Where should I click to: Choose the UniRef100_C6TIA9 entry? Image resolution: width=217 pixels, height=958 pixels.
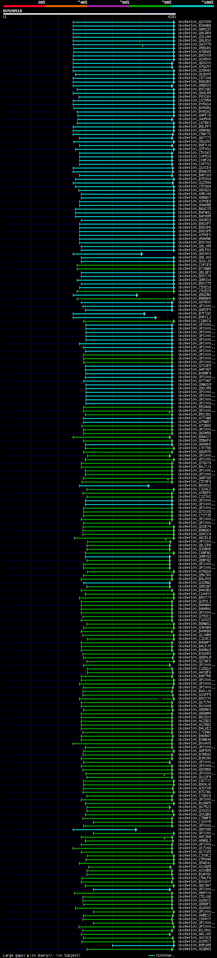[x=195, y=78]
